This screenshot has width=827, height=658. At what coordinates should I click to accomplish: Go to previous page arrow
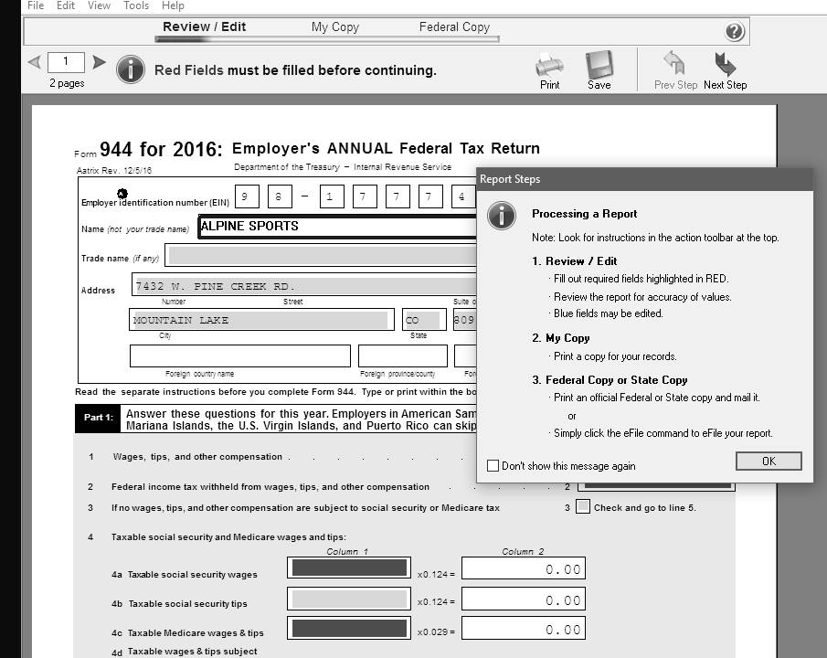pyautogui.click(x=35, y=62)
